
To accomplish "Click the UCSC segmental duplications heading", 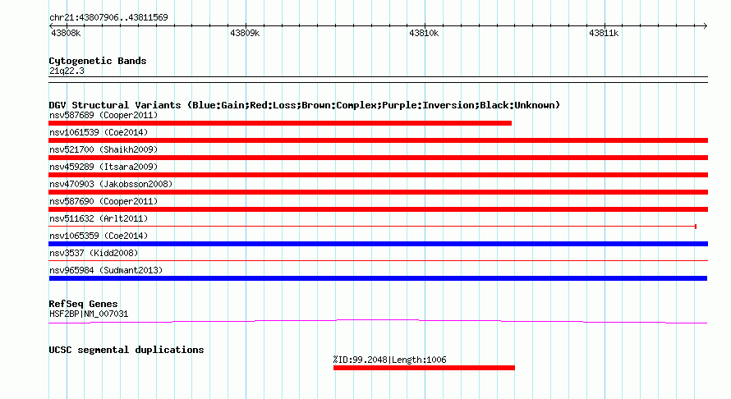I will pos(126,350).
